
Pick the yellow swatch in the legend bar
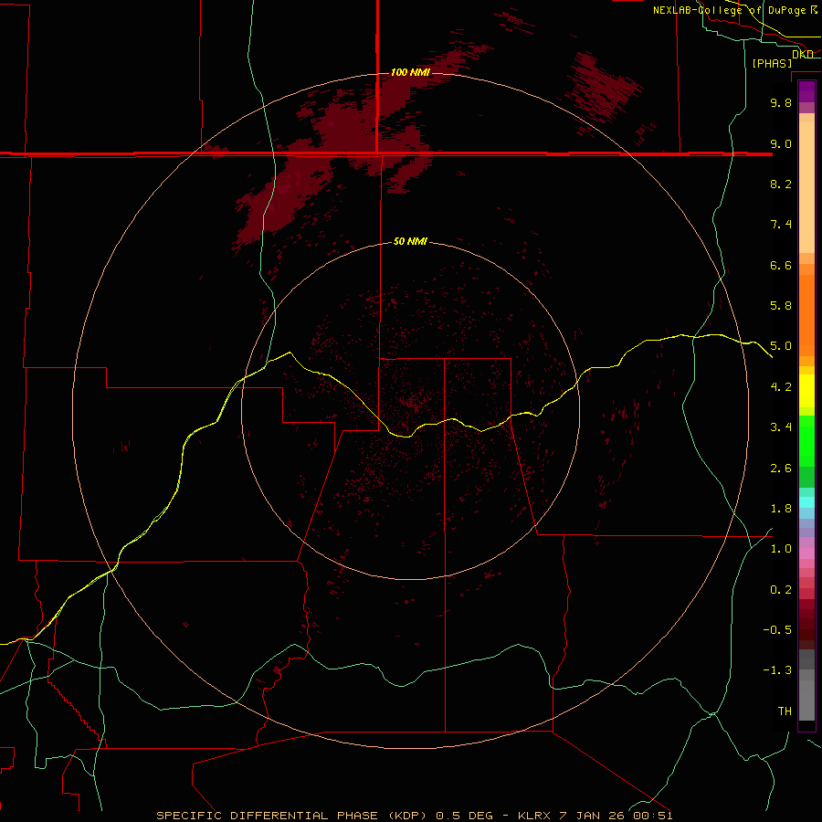(x=806, y=391)
